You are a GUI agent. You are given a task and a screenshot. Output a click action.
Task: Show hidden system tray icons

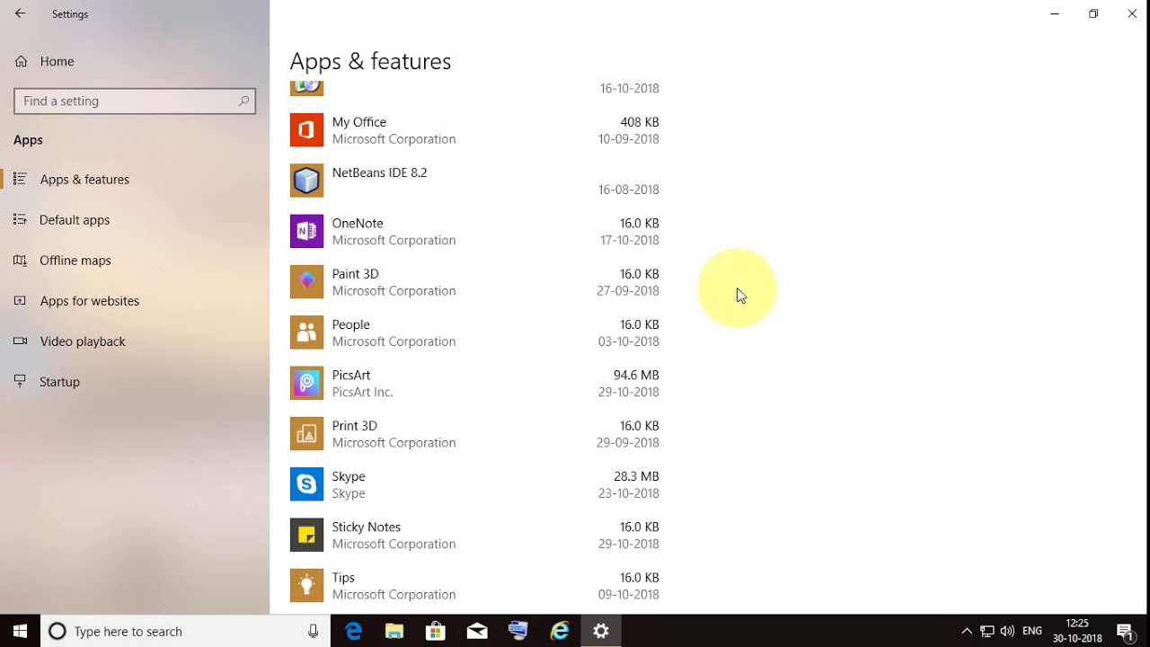pos(967,631)
